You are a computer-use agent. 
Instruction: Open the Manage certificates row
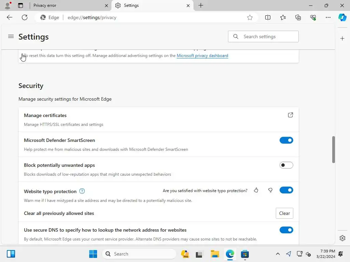pos(159,119)
